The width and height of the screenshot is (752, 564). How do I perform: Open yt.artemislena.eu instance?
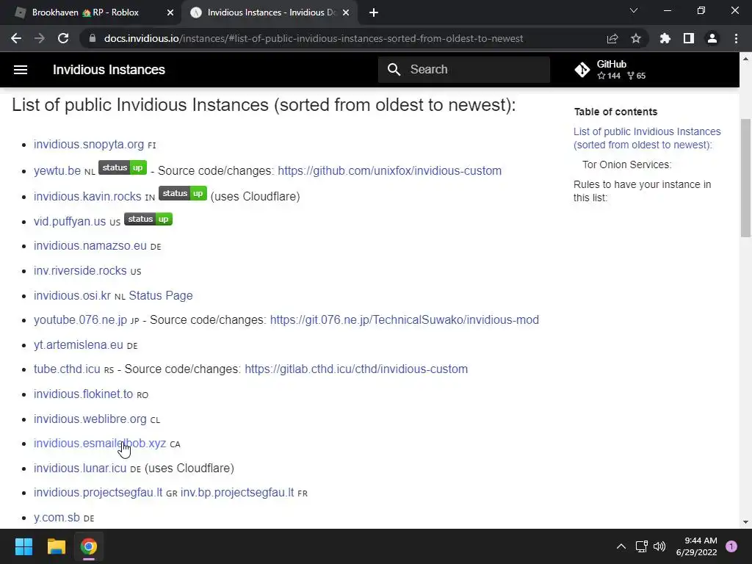pyautogui.click(x=78, y=345)
